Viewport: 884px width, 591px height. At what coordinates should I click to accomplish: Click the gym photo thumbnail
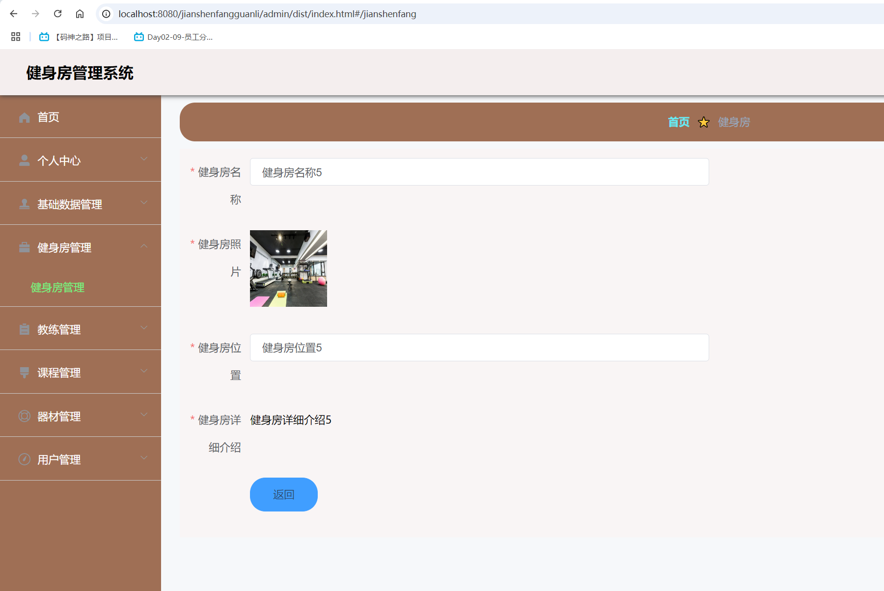(x=288, y=269)
